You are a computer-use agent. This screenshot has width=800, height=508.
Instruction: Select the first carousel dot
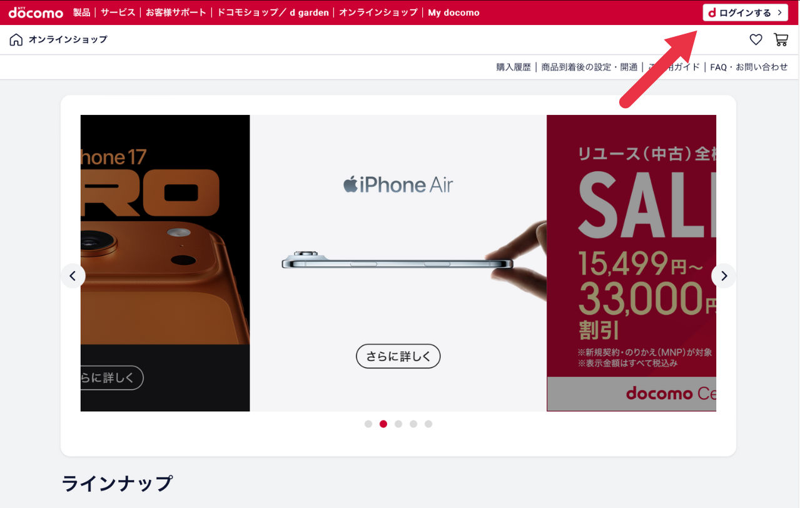click(x=368, y=424)
